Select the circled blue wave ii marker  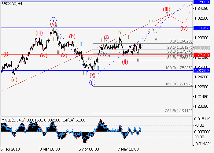coord(93,82)
